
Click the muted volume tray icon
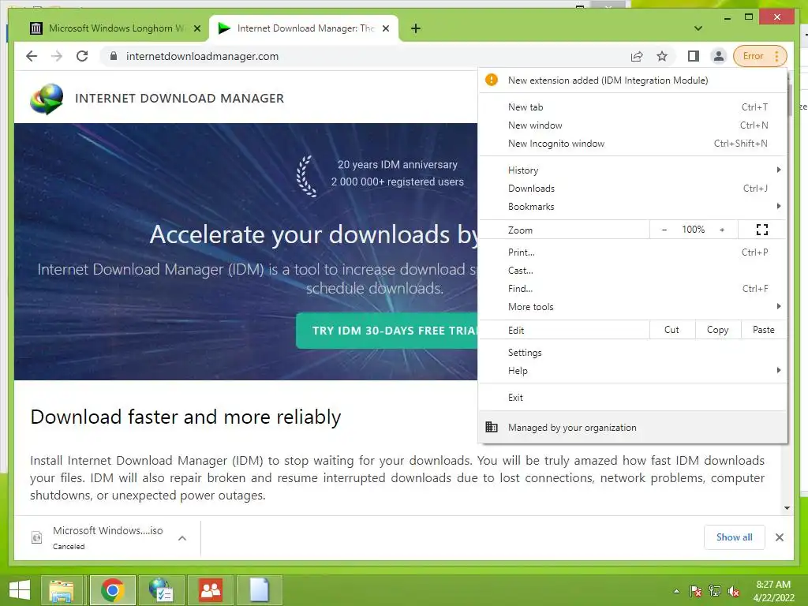point(734,592)
